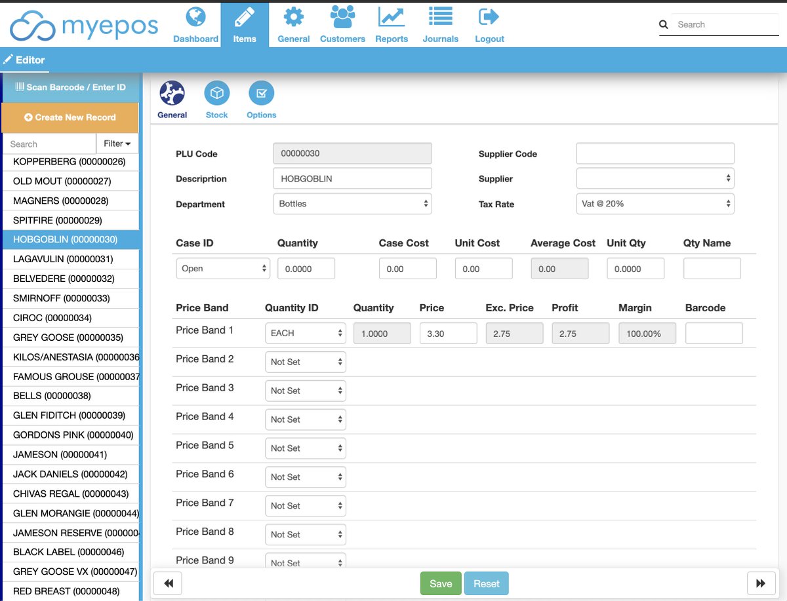787x601 pixels.
Task: Select BELVEDERE (00000032) in list
Action: coord(70,279)
